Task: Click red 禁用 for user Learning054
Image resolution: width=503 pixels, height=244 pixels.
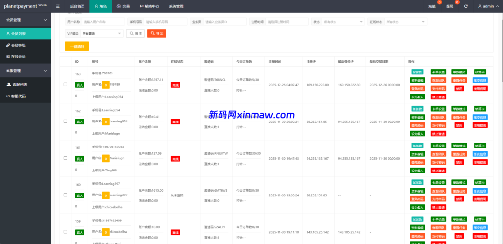Action: coord(459,125)
